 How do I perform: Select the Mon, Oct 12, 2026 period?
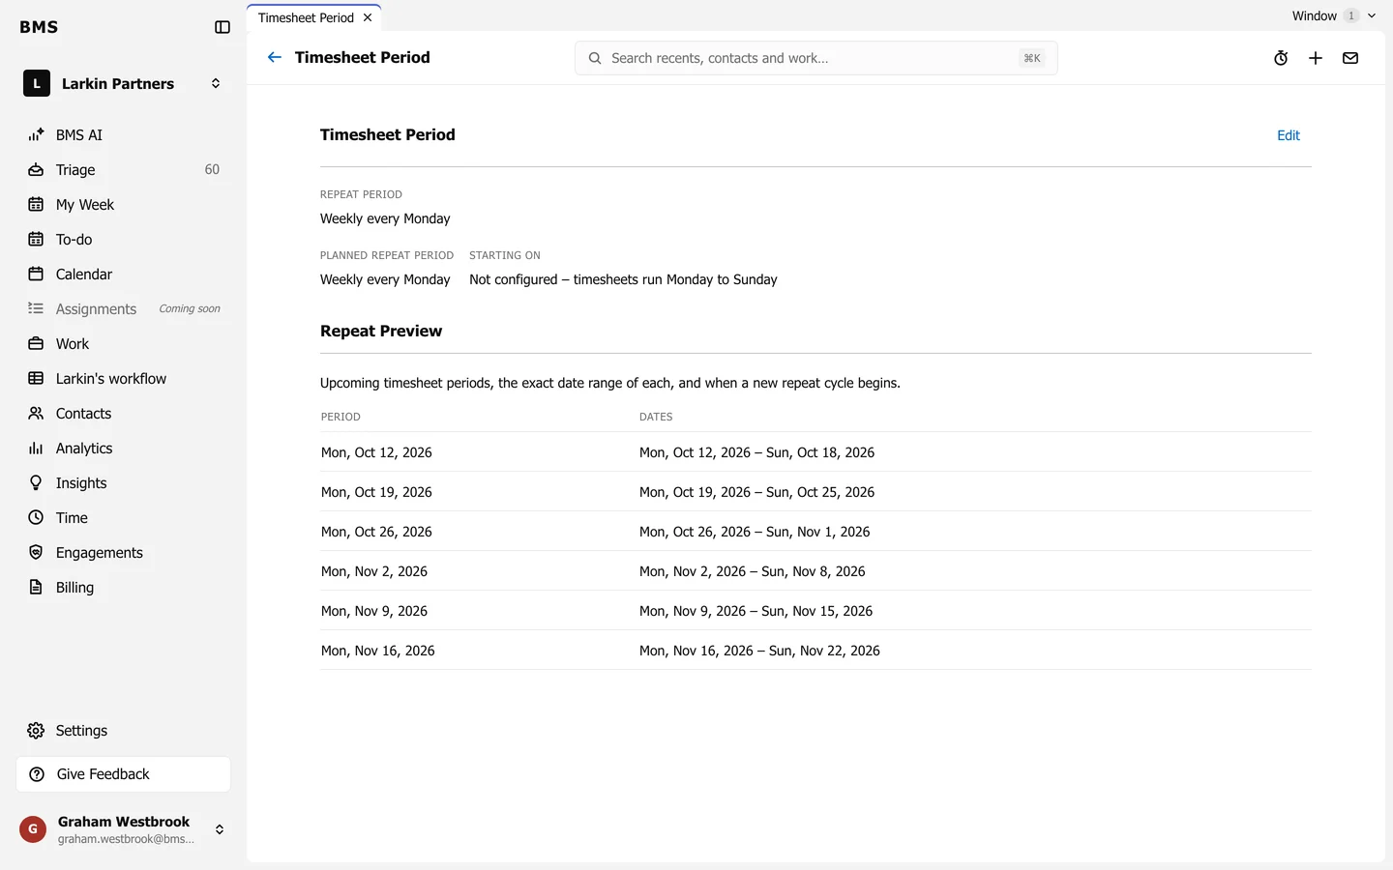click(x=376, y=452)
